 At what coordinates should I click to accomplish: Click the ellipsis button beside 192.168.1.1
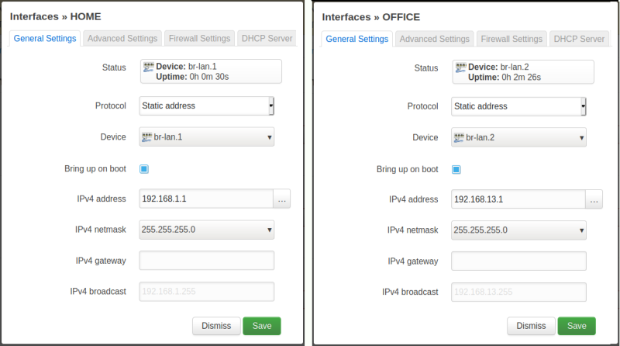pos(281,199)
